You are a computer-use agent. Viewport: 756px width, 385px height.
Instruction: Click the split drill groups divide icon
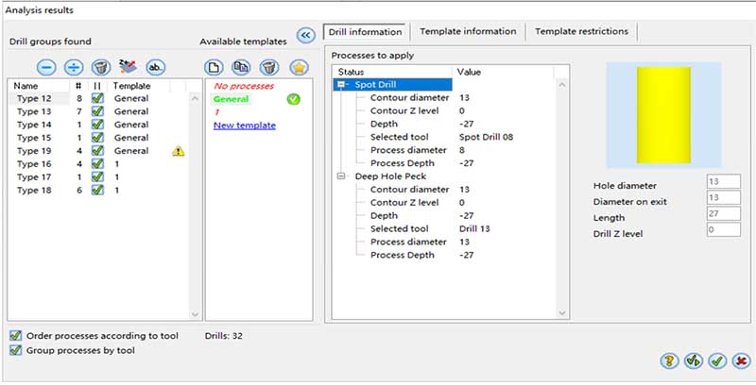tap(73, 67)
